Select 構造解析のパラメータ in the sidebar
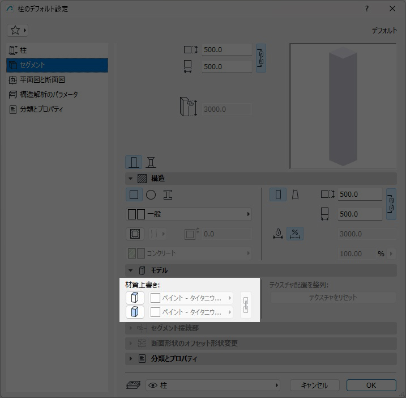 click(49, 95)
